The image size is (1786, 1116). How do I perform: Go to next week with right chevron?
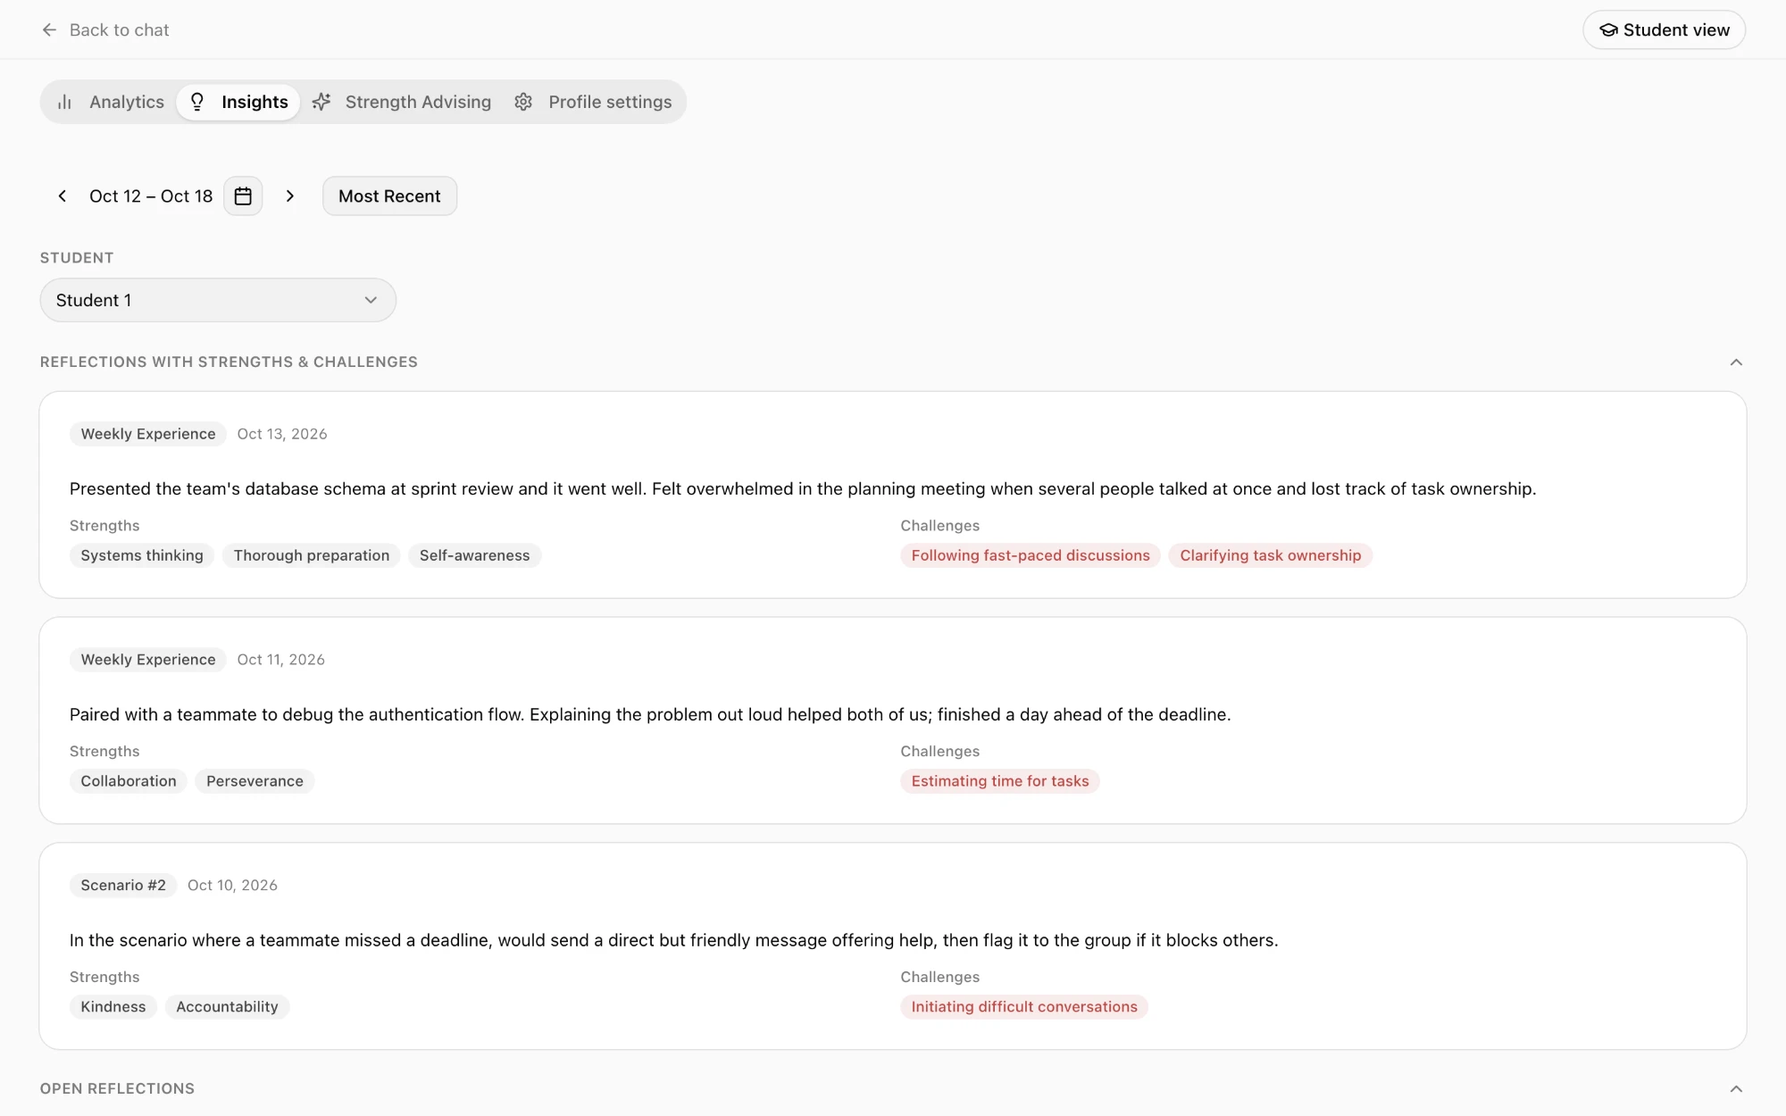click(289, 196)
